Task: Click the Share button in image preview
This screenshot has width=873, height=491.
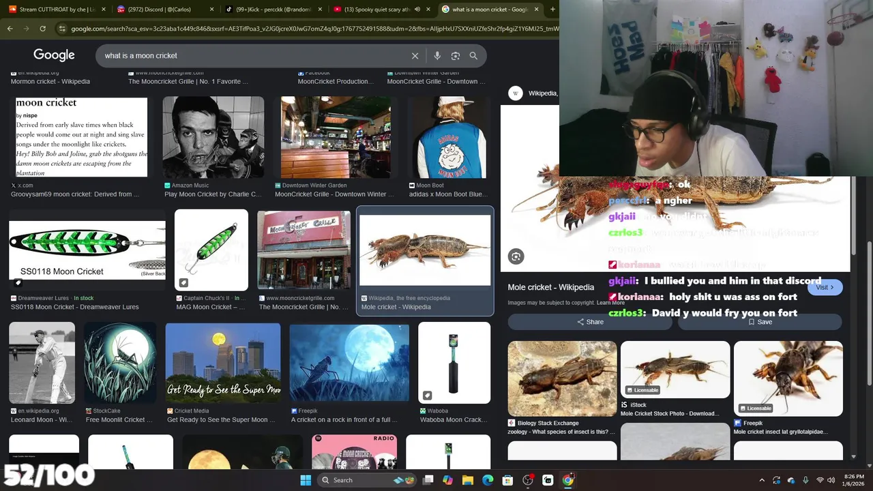Action: pyautogui.click(x=590, y=322)
